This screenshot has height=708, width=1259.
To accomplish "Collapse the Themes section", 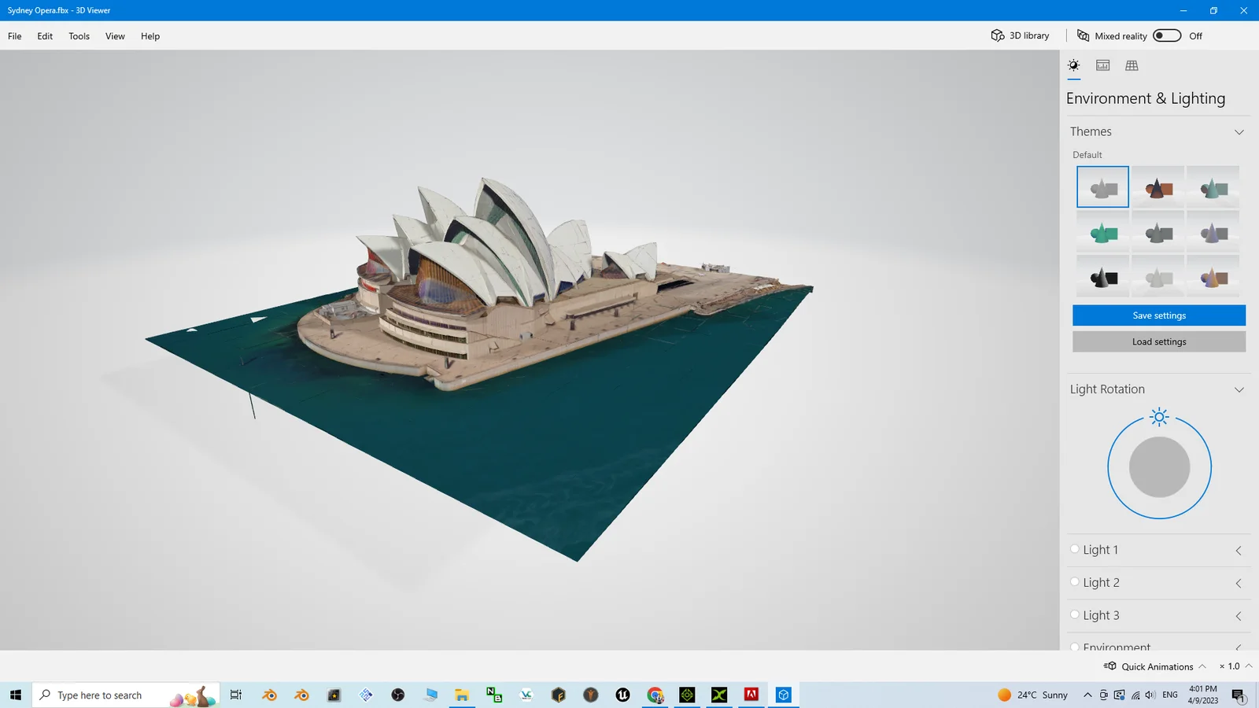I will [1239, 131].
